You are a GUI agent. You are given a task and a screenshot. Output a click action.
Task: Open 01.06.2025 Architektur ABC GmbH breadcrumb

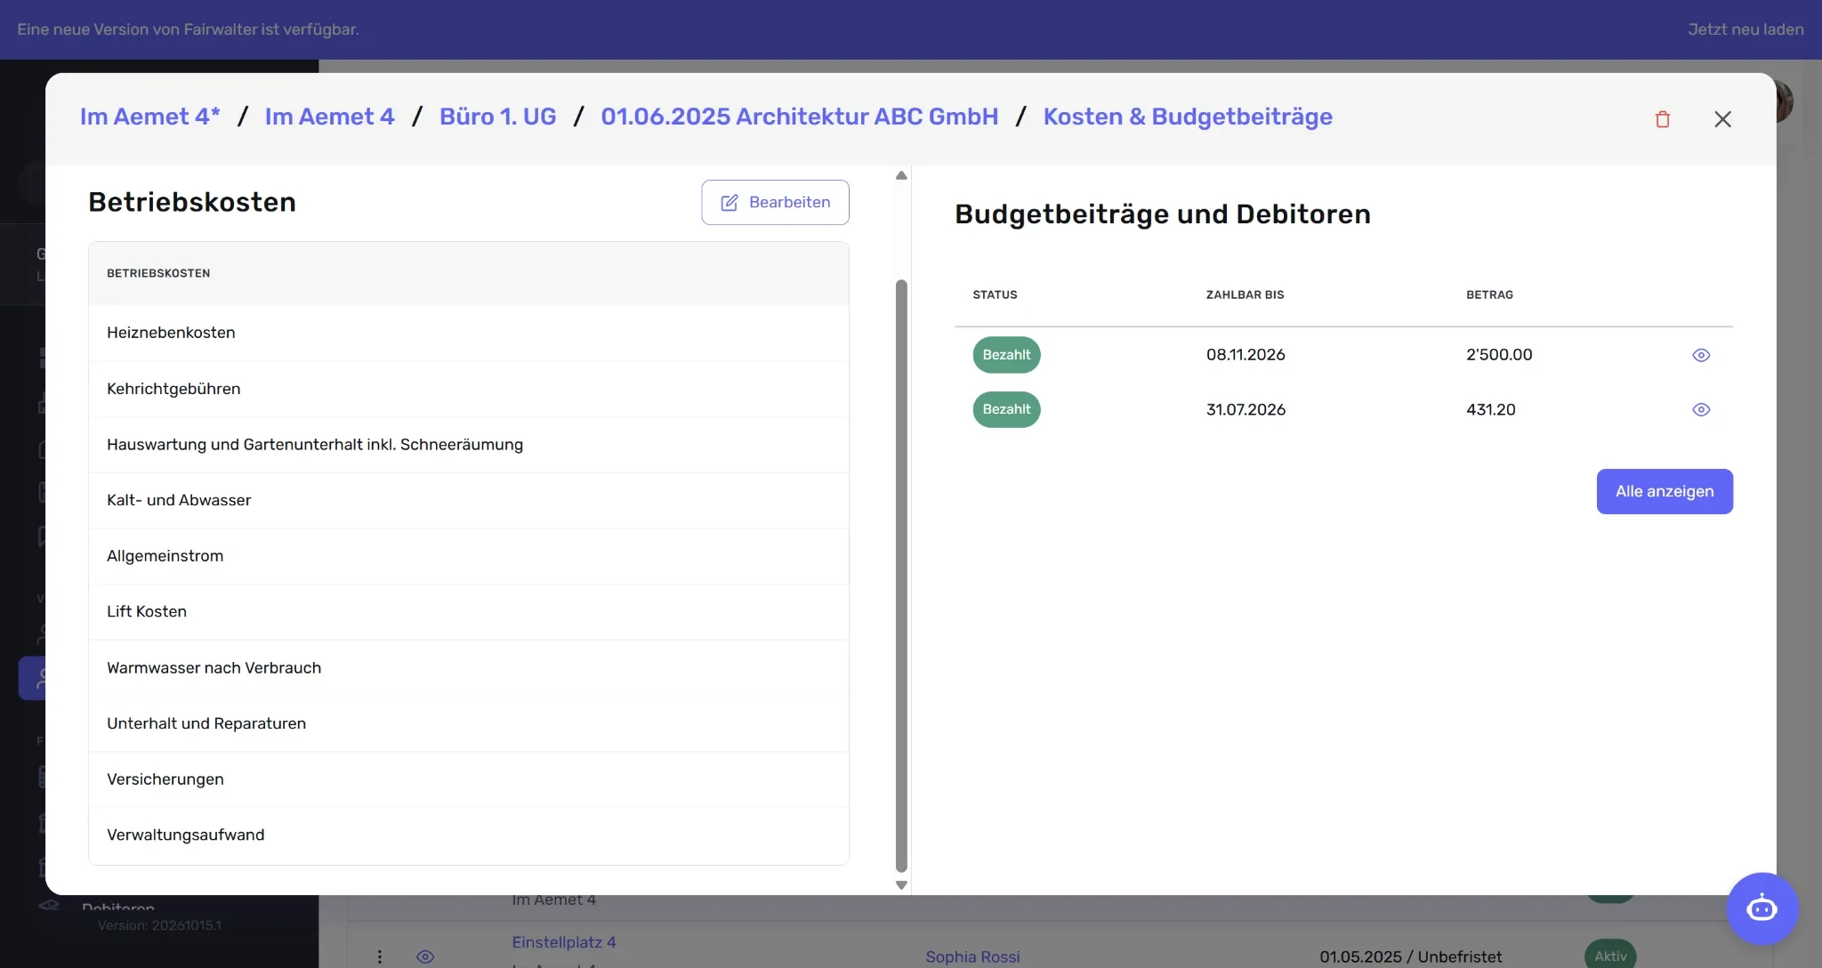tap(800, 117)
